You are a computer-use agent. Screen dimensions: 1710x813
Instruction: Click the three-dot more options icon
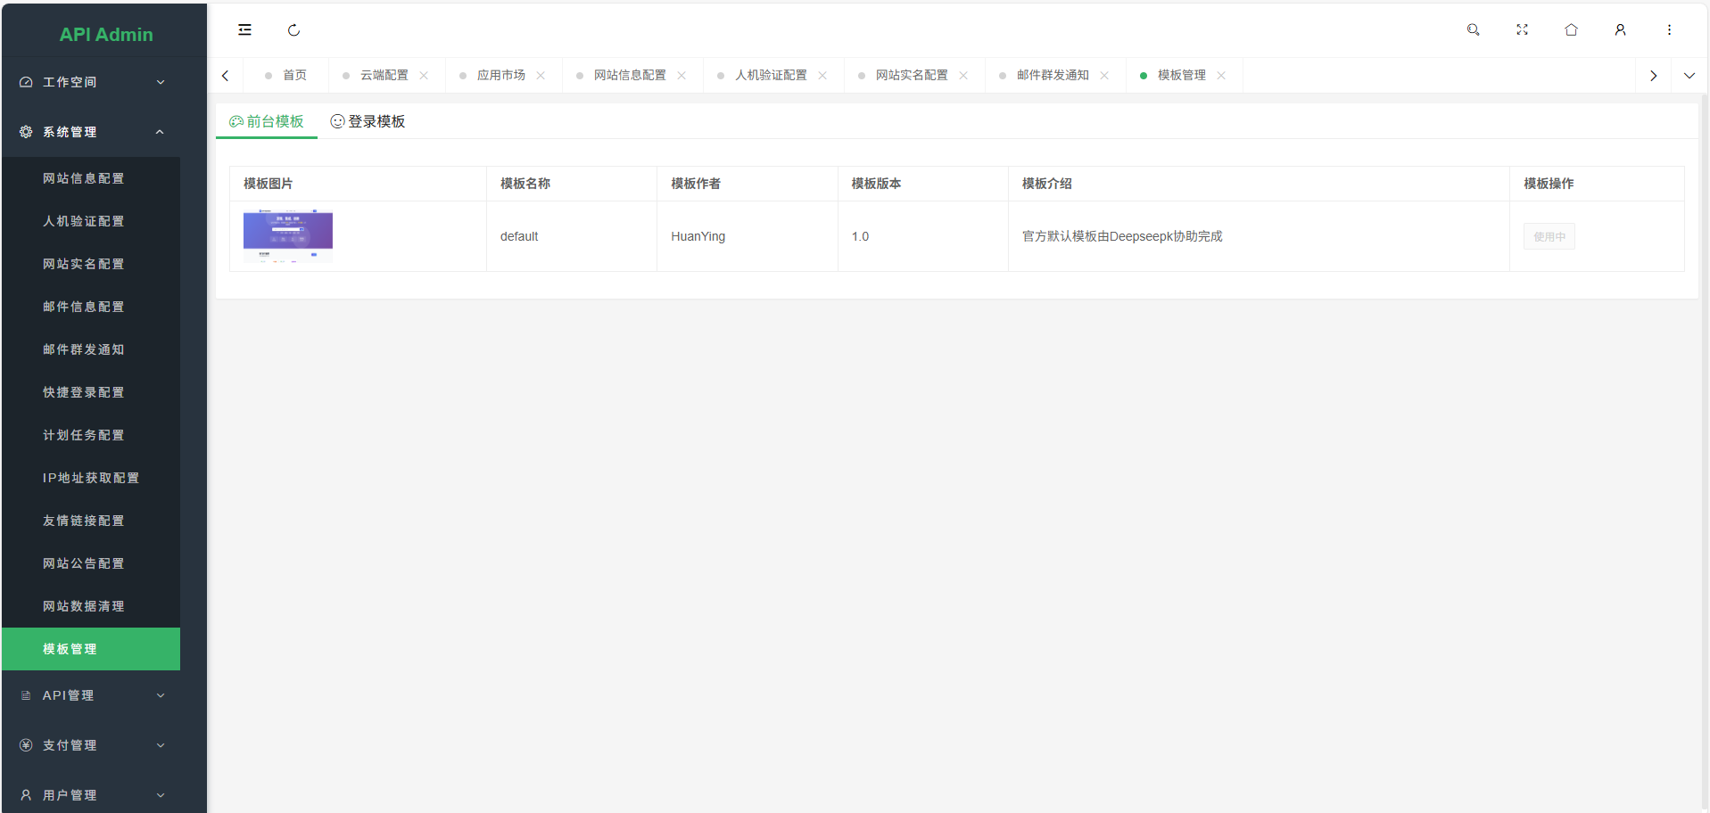click(1669, 29)
